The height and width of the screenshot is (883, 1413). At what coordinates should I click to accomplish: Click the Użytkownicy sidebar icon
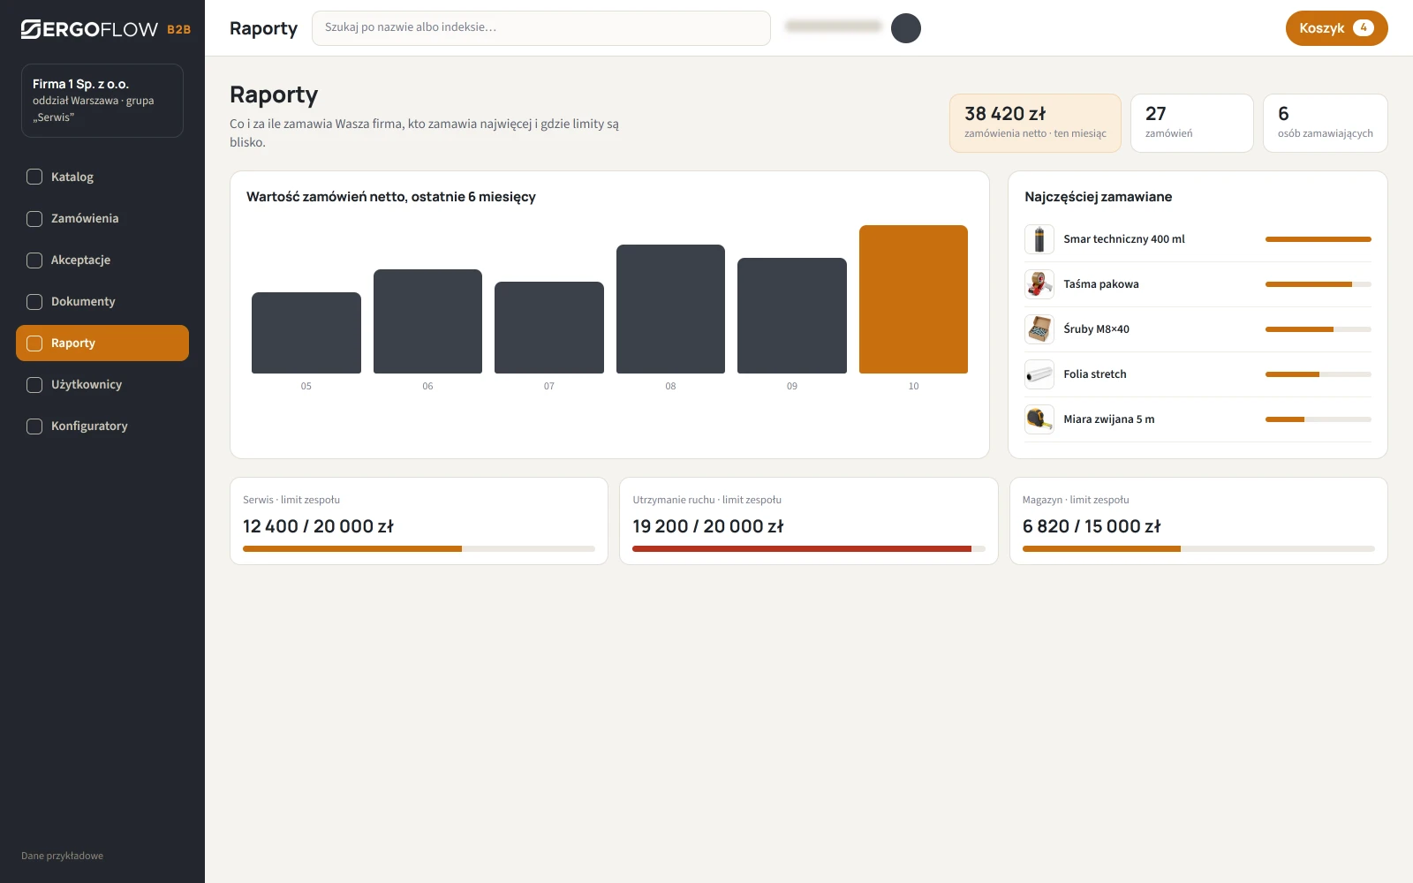coord(34,384)
